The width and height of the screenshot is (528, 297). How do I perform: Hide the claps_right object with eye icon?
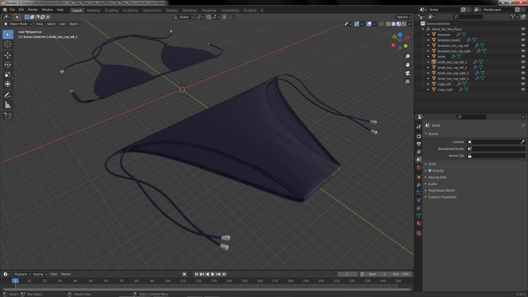[x=523, y=89]
